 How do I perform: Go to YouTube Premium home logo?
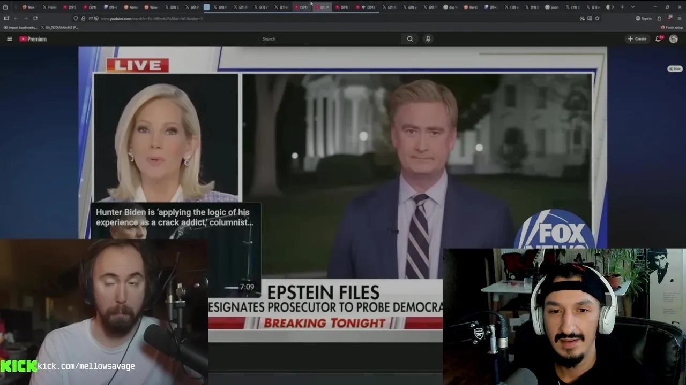(33, 39)
